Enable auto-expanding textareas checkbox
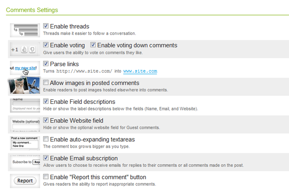 tap(46, 139)
